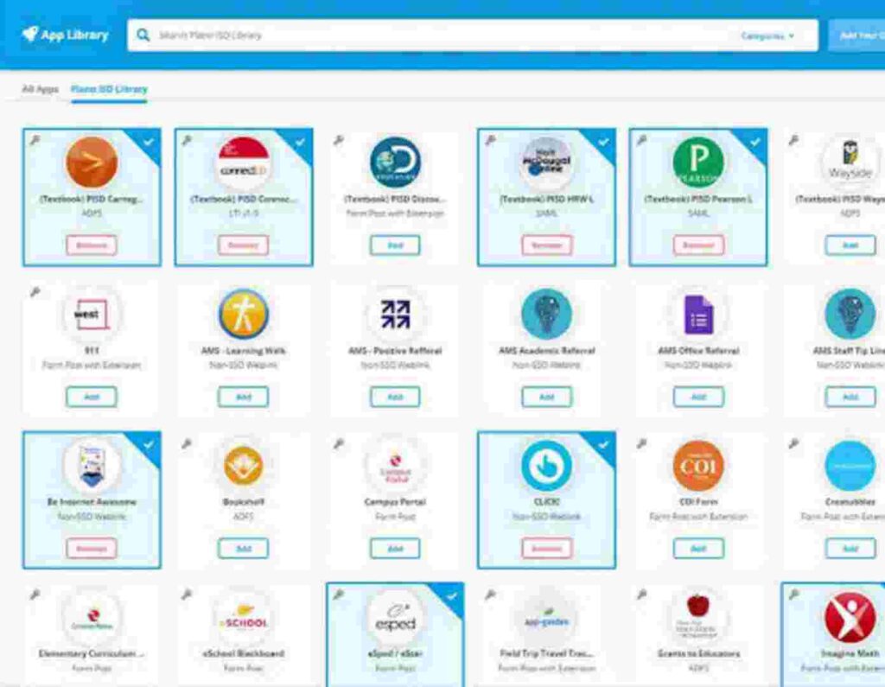Add the Bookshelf app

pyautogui.click(x=243, y=548)
